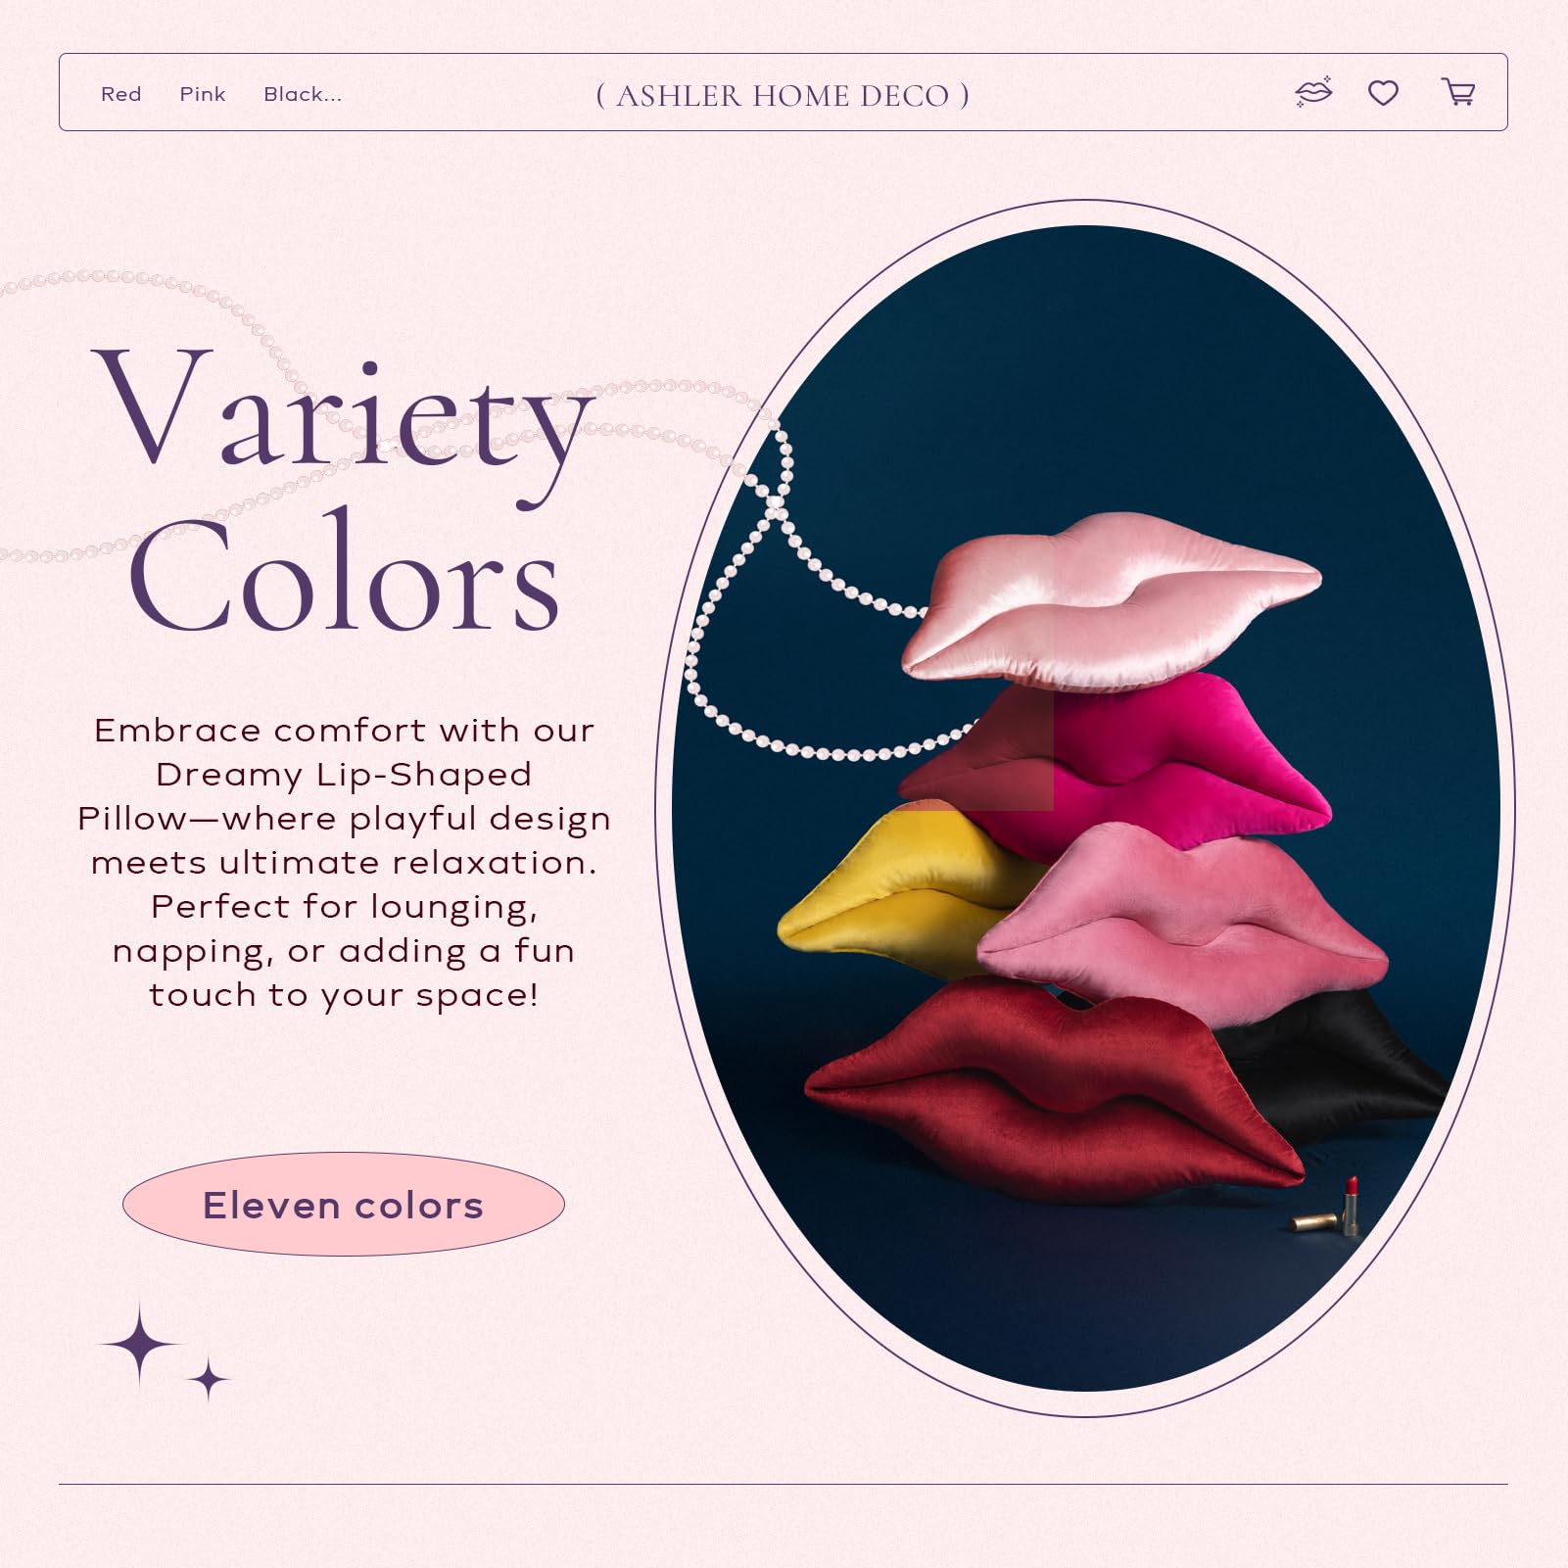Select the Pink menu item
The height and width of the screenshot is (1568, 1568).
[x=203, y=94]
